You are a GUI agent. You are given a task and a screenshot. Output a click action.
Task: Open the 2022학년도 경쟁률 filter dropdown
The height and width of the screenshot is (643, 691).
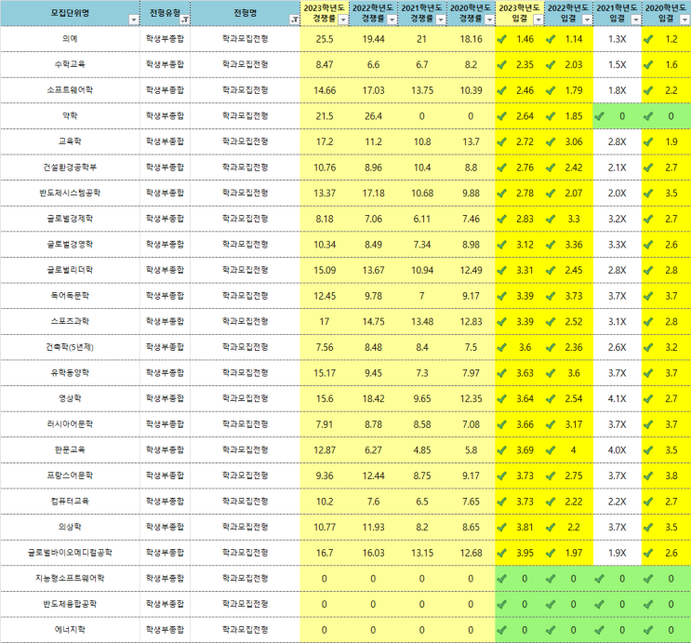click(x=392, y=20)
